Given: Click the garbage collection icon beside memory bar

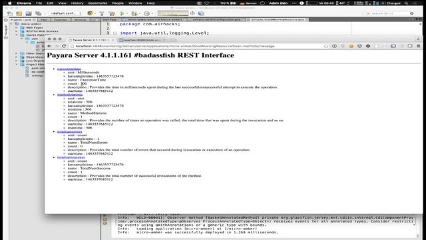Looking at the screenshot, I should [192, 13].
